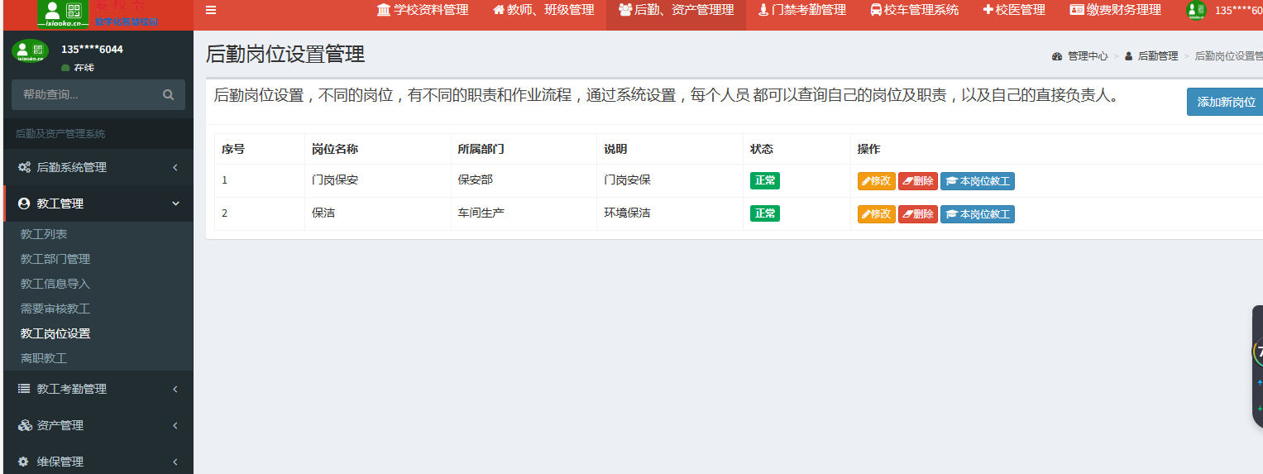Open 教工岗位设置 submenu item
Viewport: 1263px width, 474px height.
pos(55,333)
